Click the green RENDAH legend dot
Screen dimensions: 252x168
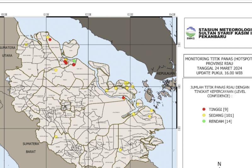pos(204,121)
